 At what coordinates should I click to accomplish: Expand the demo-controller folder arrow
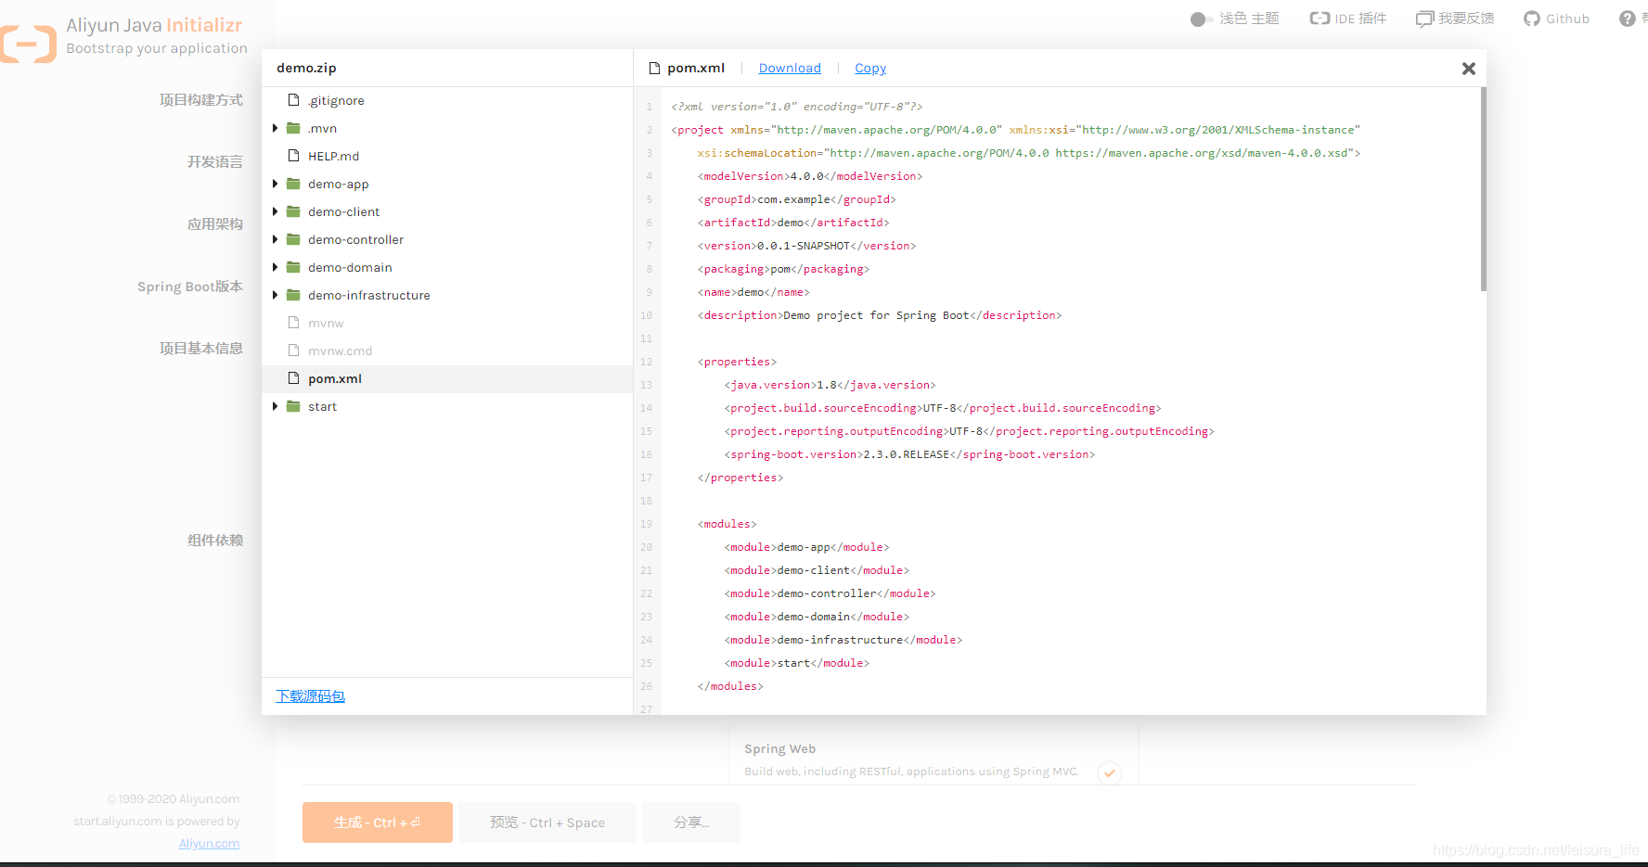coord(275,239)
